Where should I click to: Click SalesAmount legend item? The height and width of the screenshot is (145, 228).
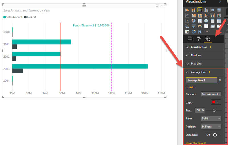click(x=13, y=17)
